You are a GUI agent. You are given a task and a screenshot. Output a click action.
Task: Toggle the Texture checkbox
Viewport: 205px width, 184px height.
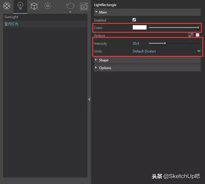click(x=198, y=35)
